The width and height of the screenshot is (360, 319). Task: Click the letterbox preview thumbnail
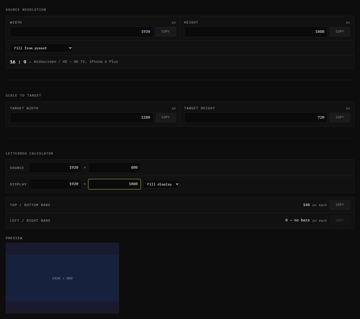point(62,278)
